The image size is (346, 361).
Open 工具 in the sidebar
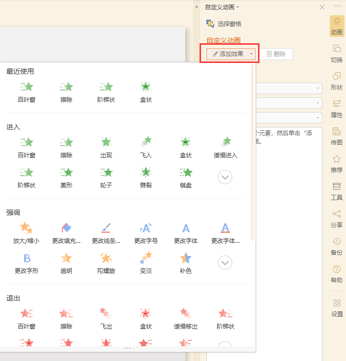[x=337, y=191]
